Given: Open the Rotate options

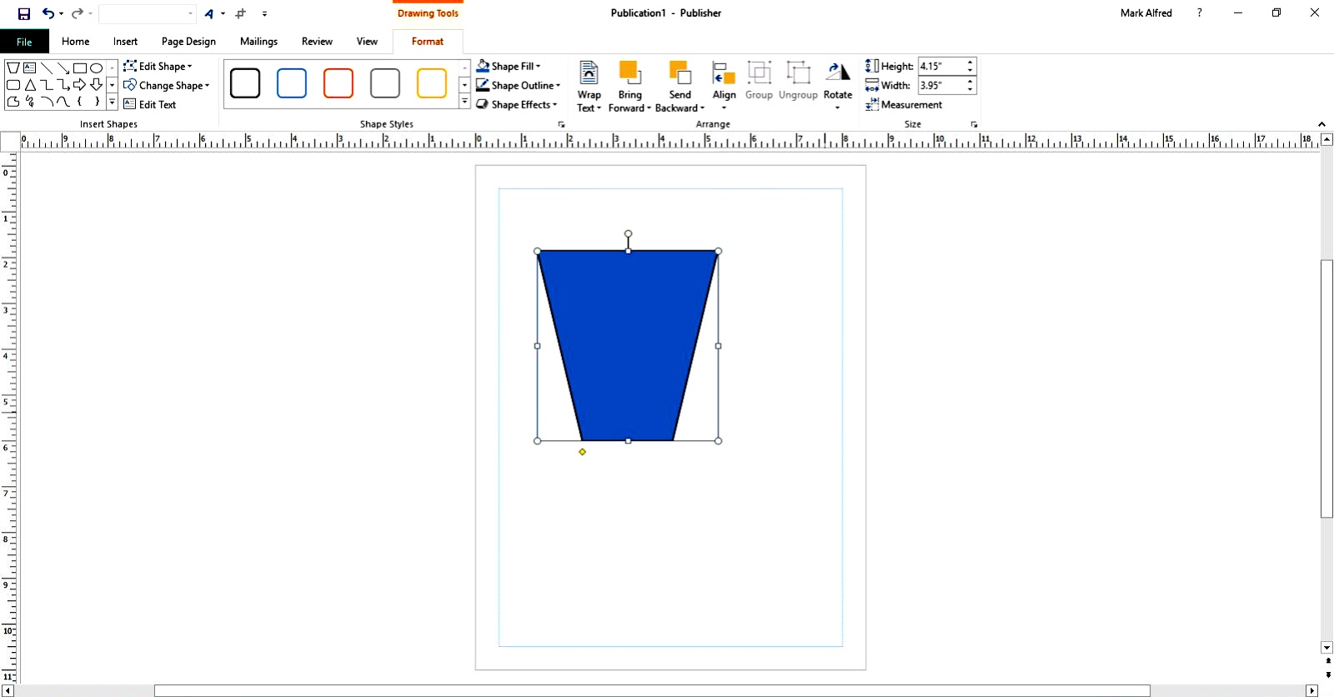Looking at the screenshot, I should [x=837, y=87].
